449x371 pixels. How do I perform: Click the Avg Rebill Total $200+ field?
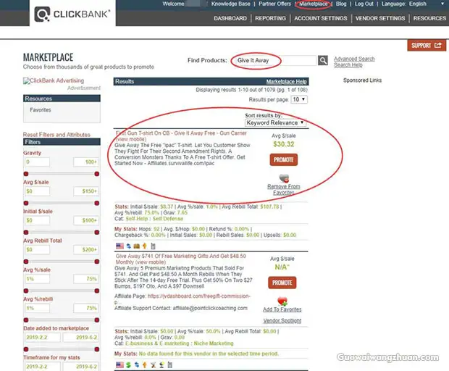pos(86,250)
